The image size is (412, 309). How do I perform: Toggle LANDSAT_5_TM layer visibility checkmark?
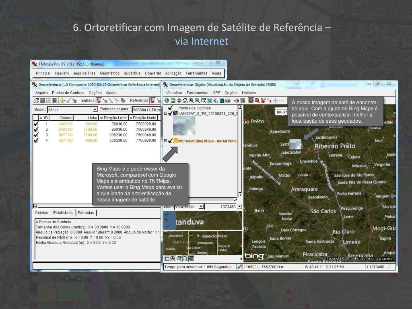[x=170, y=113]
